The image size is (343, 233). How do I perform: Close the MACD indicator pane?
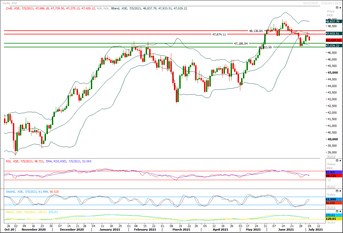click(340, 212)
